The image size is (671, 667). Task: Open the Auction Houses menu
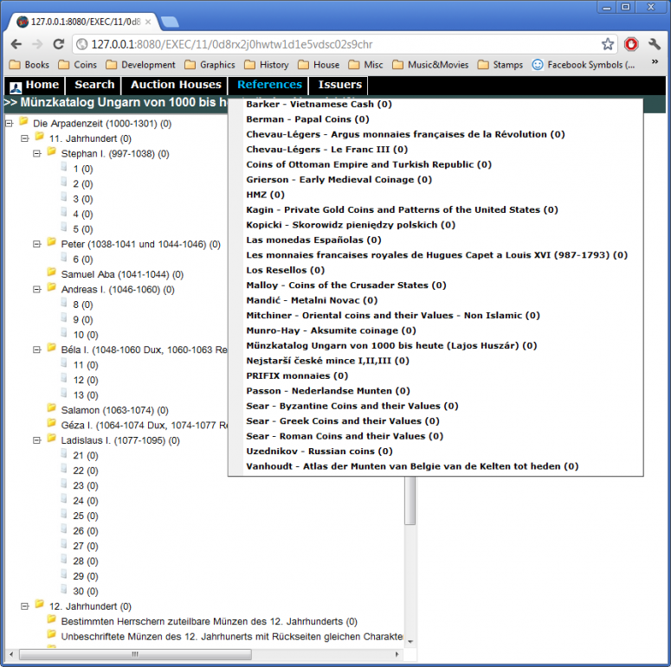pyautogui.click(x=176, y=85)
